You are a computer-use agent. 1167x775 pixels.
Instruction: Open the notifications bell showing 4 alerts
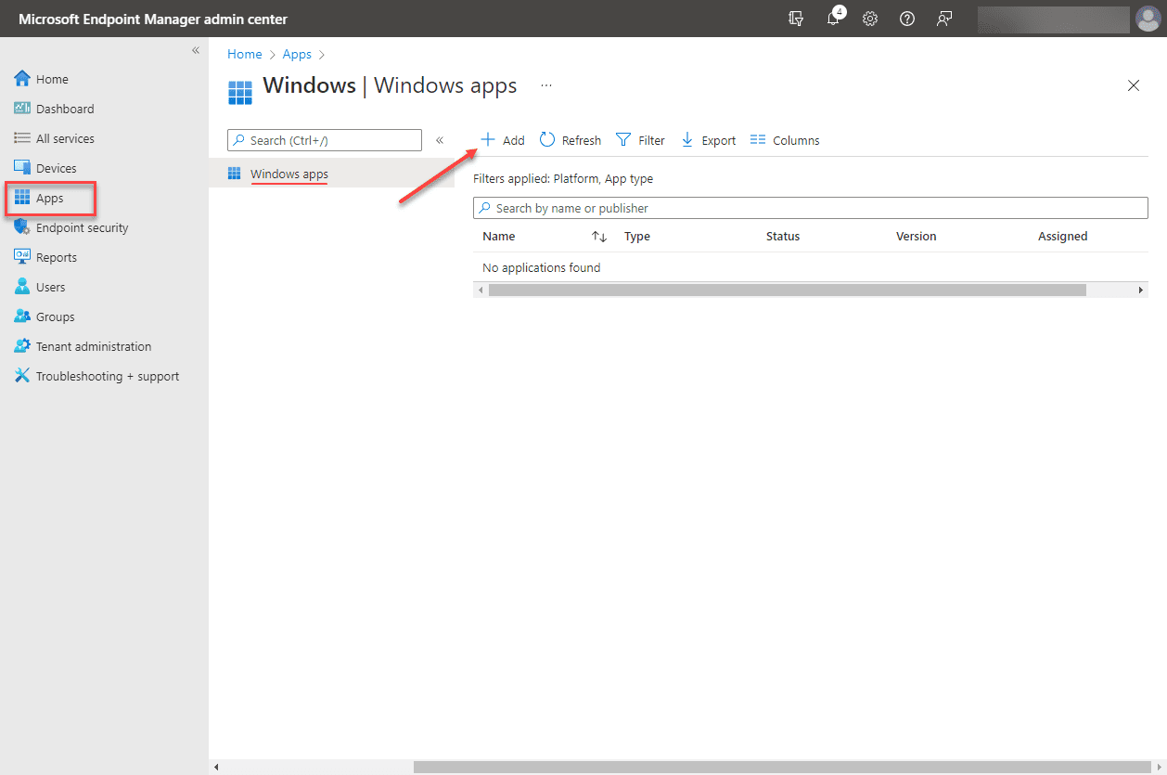pos(832,19)
